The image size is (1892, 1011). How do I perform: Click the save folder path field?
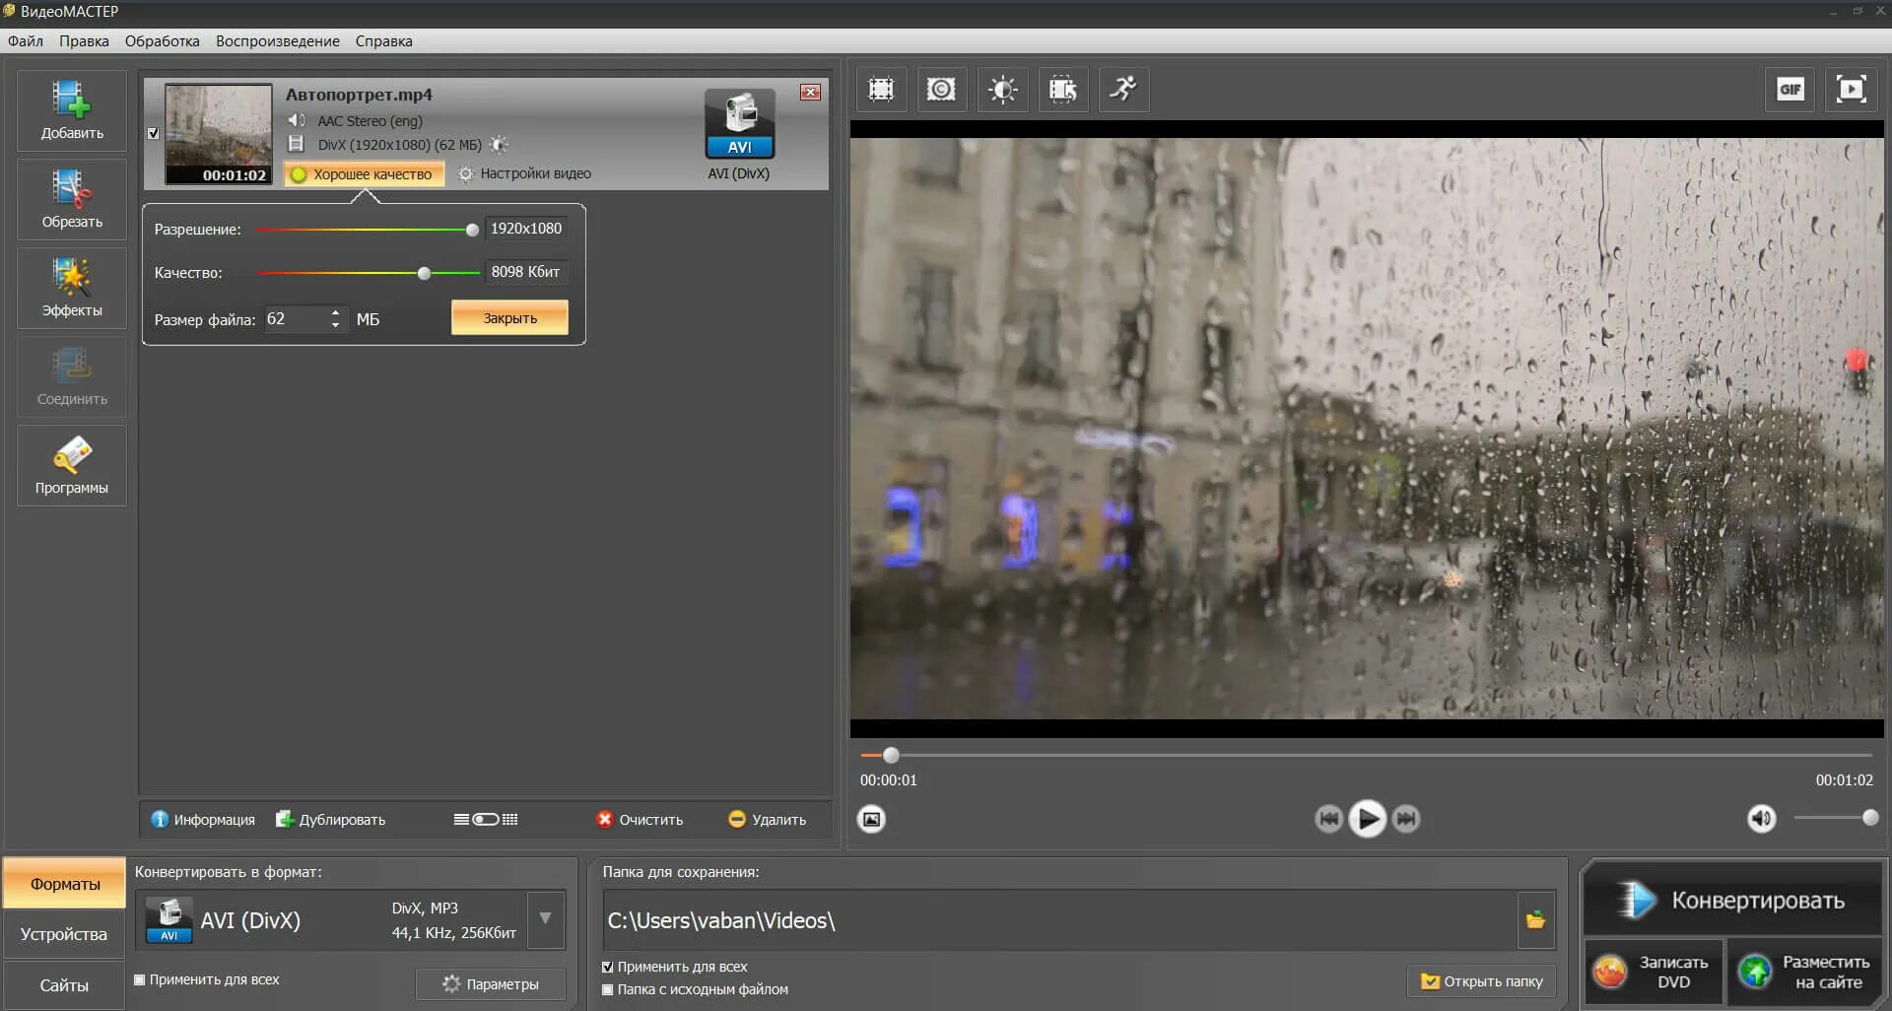[x=1059, y=920]
